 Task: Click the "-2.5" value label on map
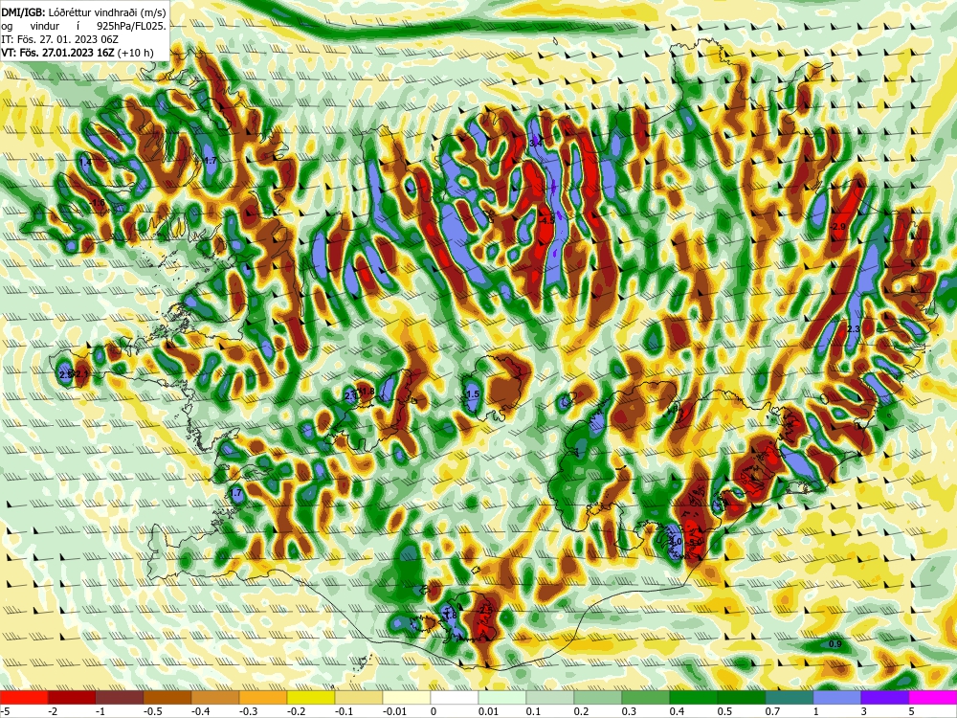(485, 610)
